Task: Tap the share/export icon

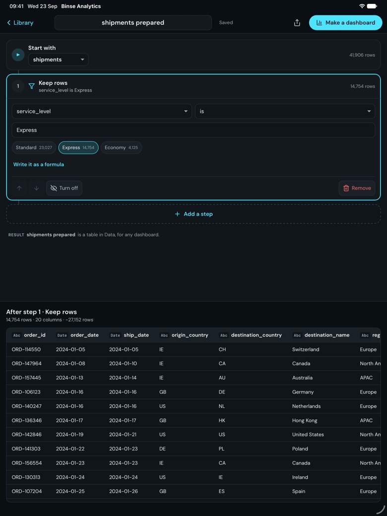Action: tap(297, 23)
